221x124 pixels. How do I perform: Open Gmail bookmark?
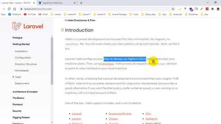pyautogui.click(x=43, y=14)
